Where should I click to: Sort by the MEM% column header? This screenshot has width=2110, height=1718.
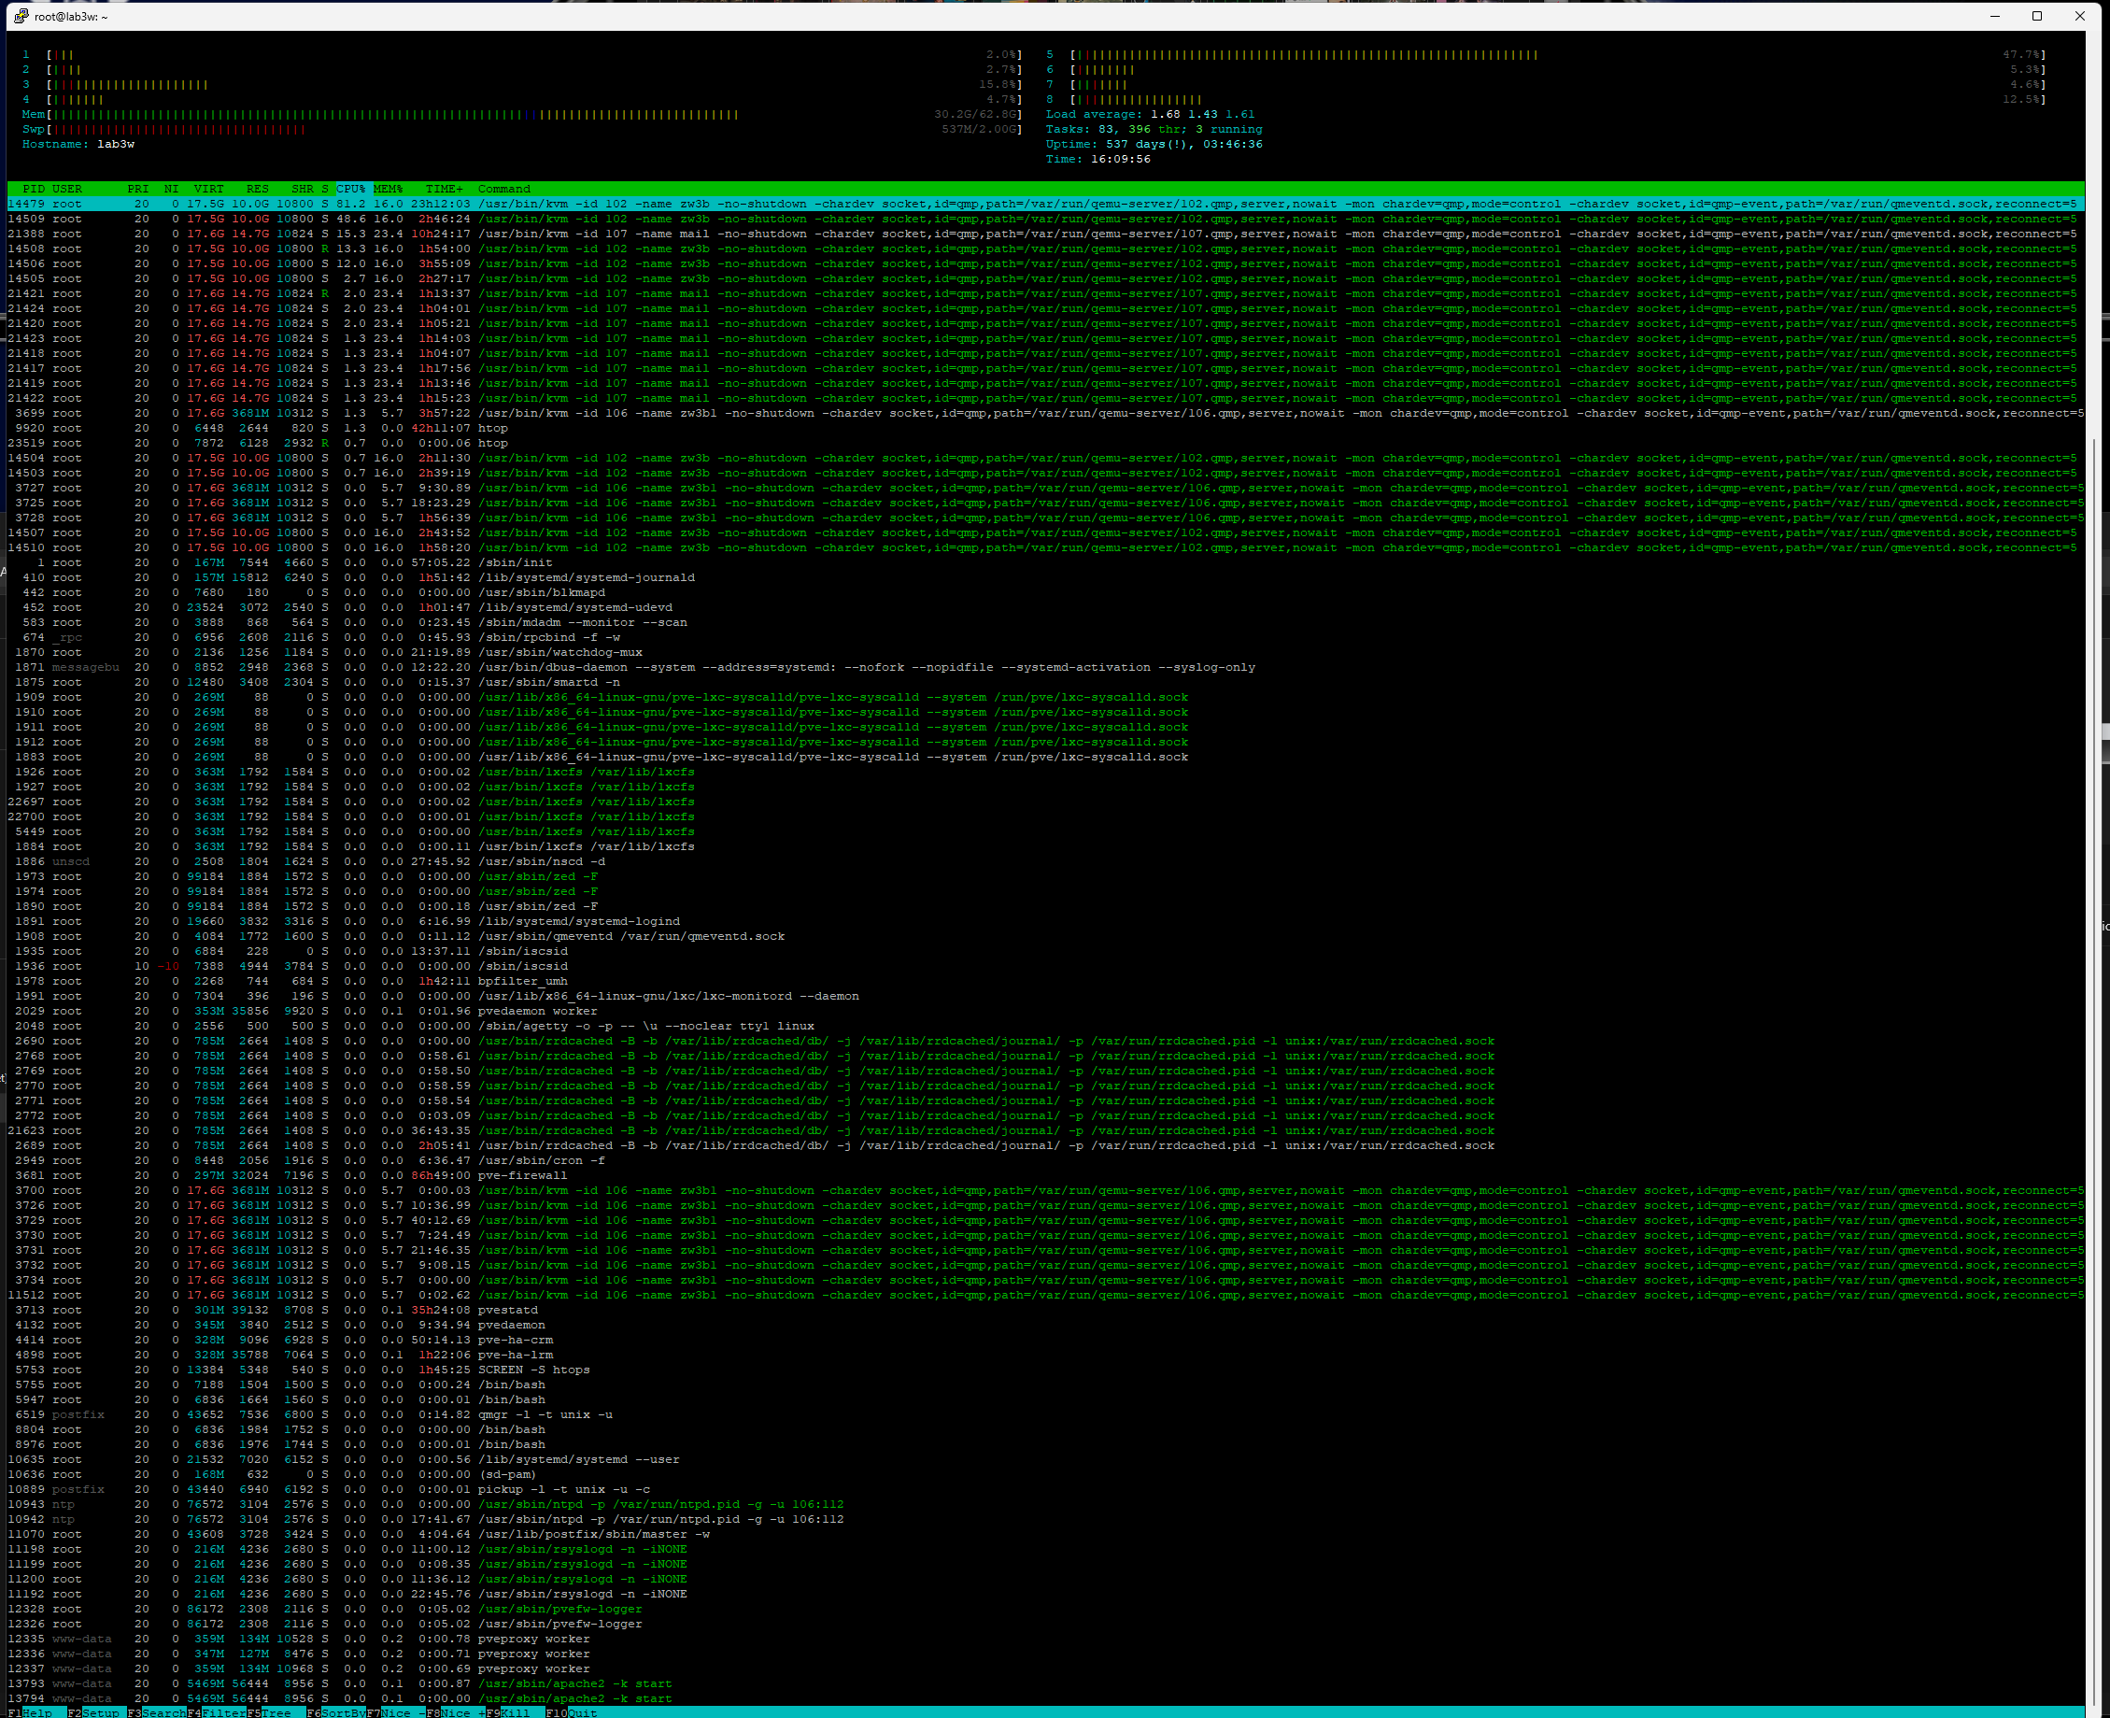click(x=388, y=189)
